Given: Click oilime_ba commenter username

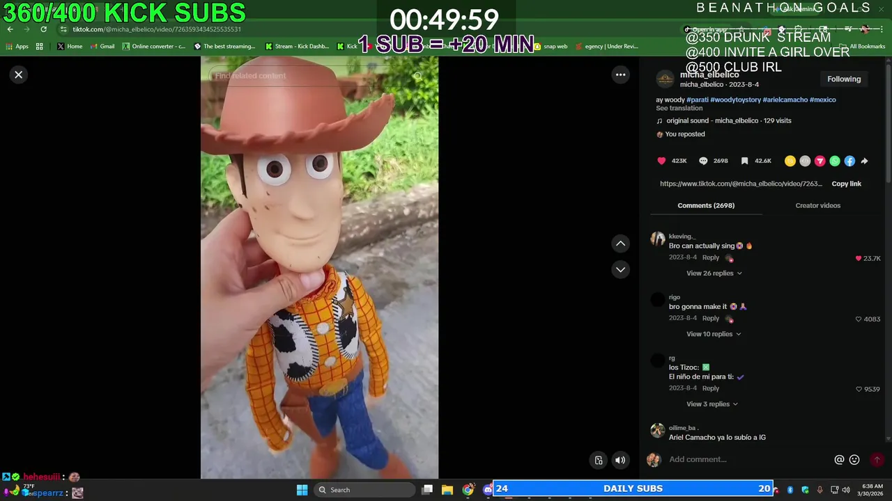Looking at the screenshot, I should click(682, 428).
